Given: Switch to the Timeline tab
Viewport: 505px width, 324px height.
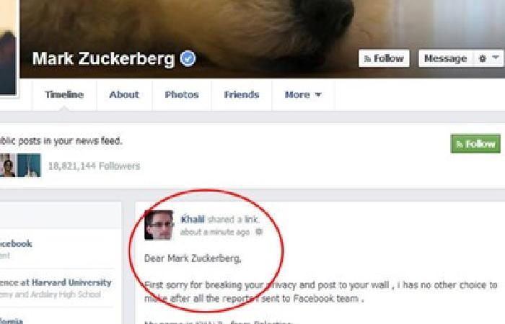Looking at the screenshot, I should point(64,95).
